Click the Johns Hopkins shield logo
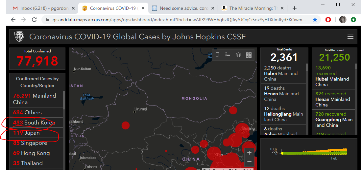The width and height of the screenshot is (361, 170). pos(19,37)
